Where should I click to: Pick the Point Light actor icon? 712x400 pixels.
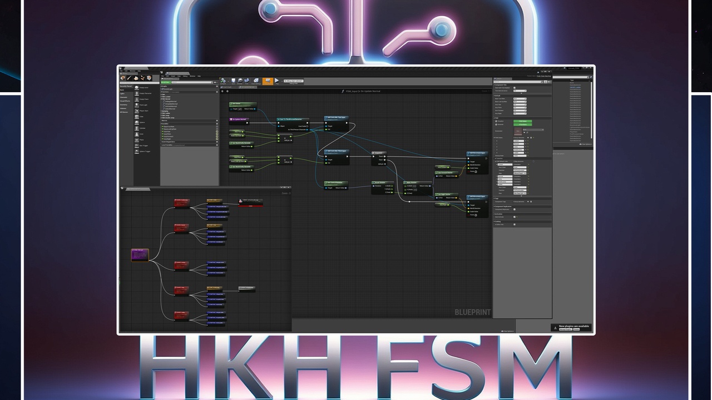[137, 105]
